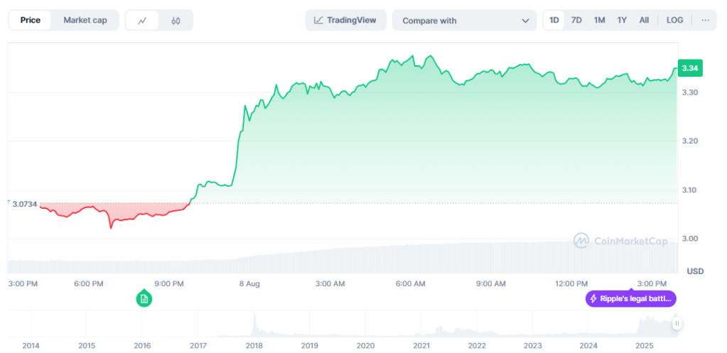727x353 pixels.
Task: Click the 9:00 PM axis label
Action: click(168, 283)
